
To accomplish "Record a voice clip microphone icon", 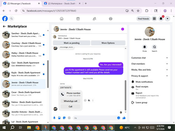I will coord(54,118).
